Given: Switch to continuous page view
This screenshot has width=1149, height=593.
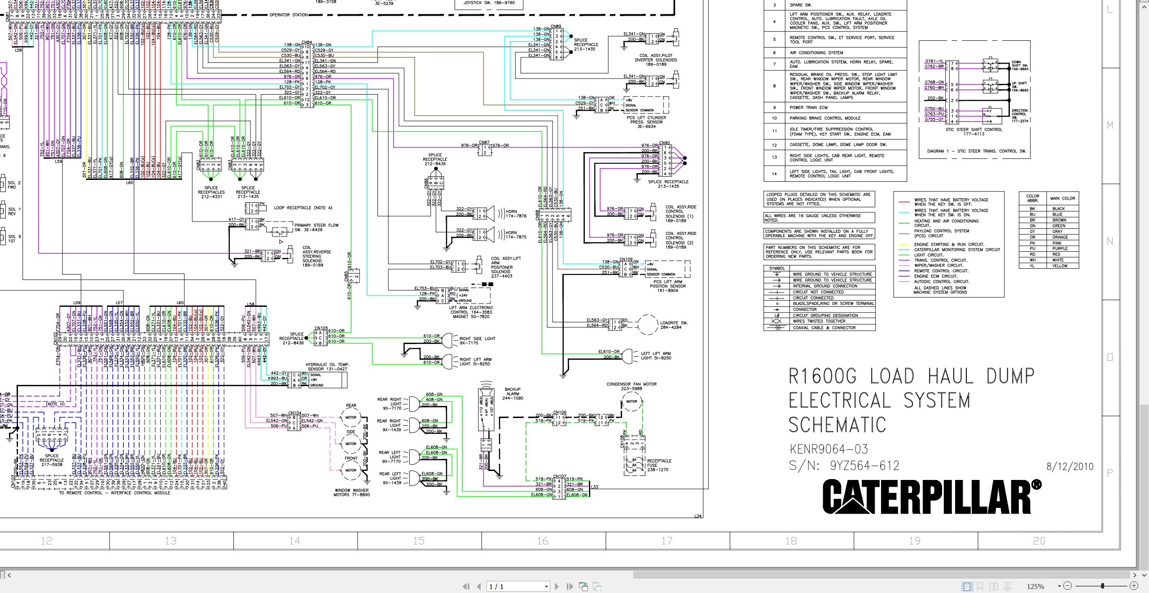Looking at the screenshot, I should [x=980, y=586].
